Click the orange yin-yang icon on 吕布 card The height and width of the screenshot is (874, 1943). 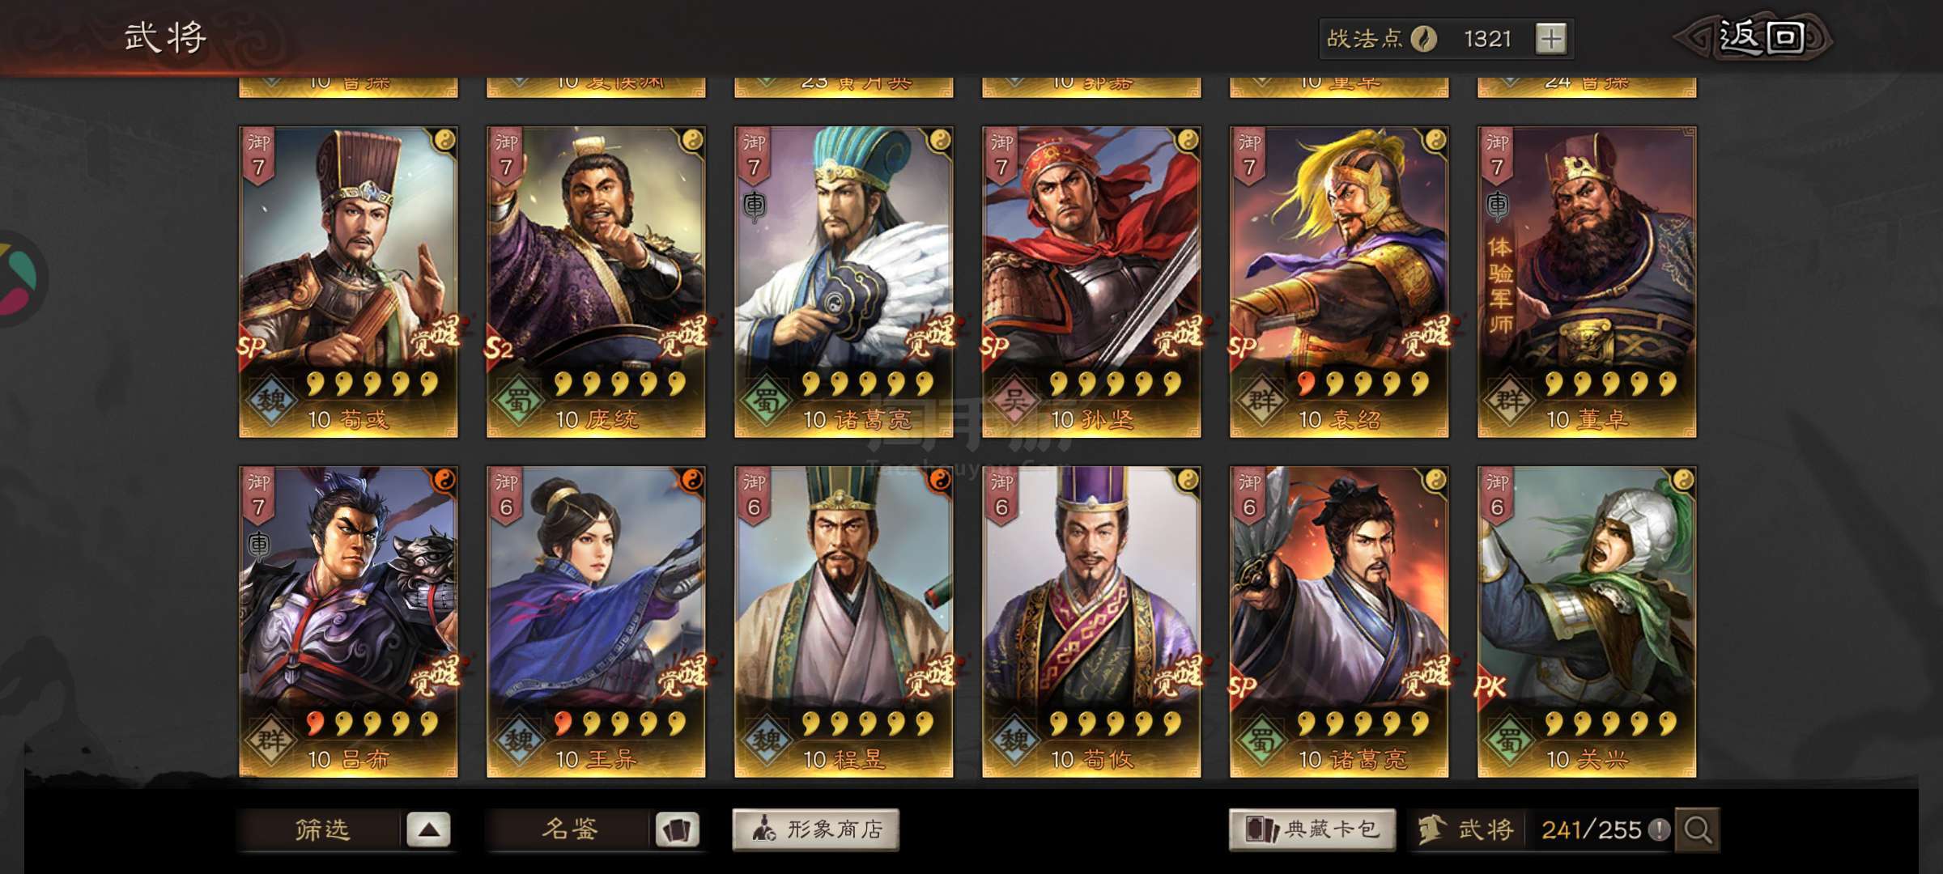(444, 481)
